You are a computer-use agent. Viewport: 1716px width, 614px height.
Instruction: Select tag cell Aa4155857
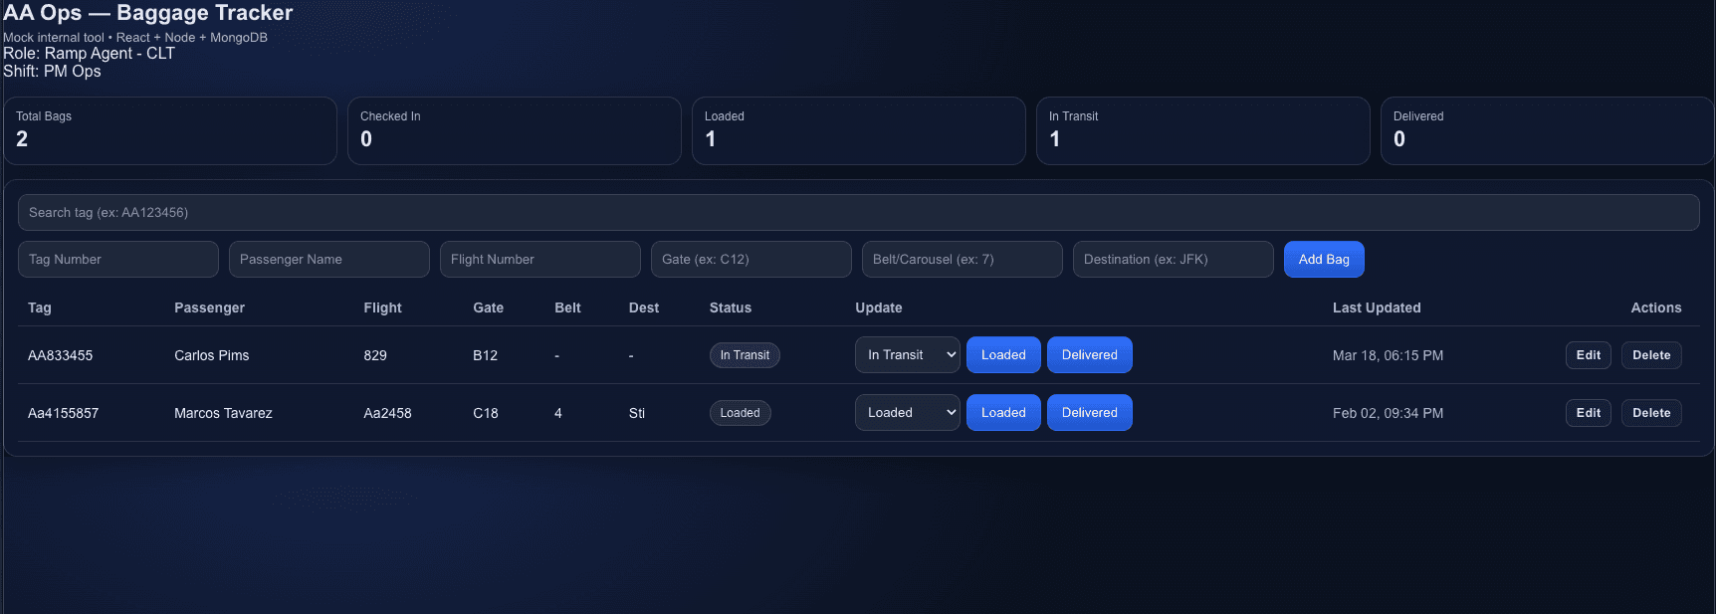pos(63,413)
